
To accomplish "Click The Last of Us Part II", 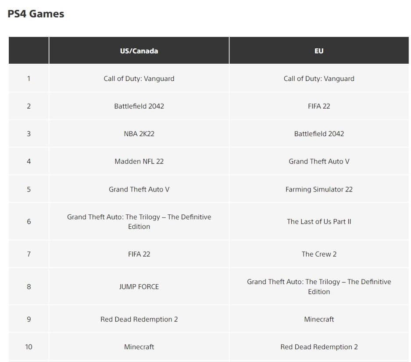I will tap(319, 221).
